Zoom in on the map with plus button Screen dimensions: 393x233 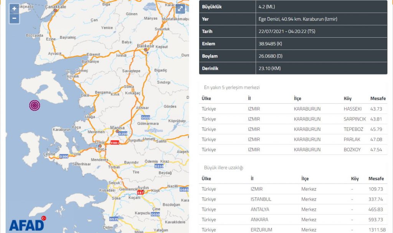[x=14, y=9]
